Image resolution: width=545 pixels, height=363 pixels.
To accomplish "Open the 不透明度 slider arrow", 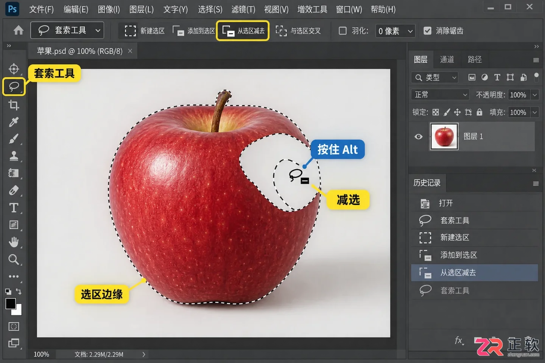I will tap(535, 95).
